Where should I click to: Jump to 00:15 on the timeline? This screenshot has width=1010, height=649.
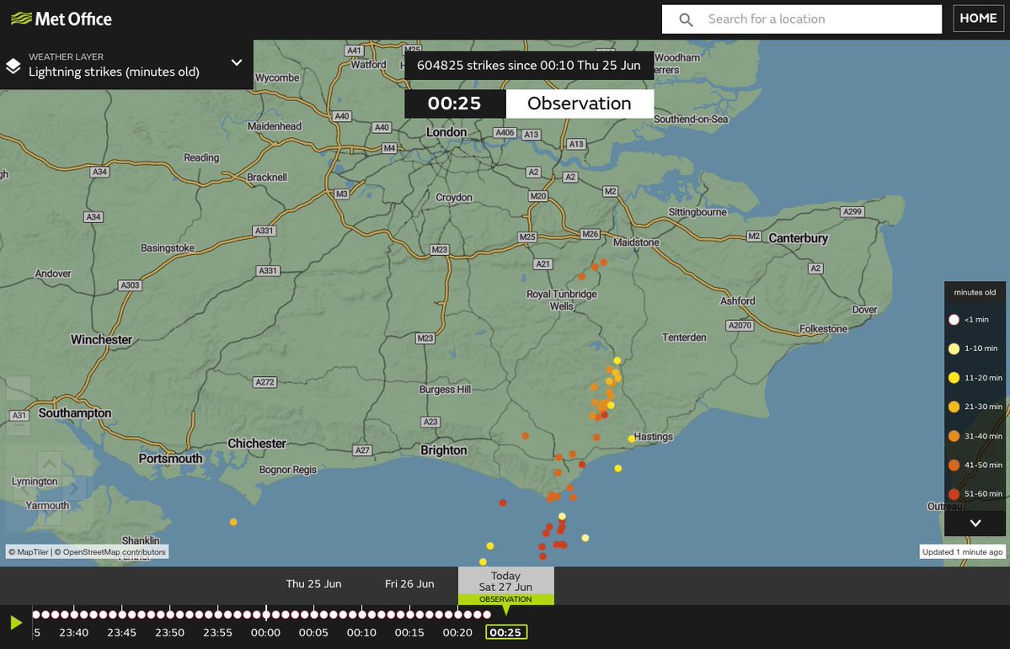[x=409, y=632]
